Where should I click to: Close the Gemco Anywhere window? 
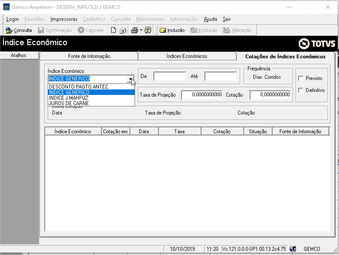(328, 7)
